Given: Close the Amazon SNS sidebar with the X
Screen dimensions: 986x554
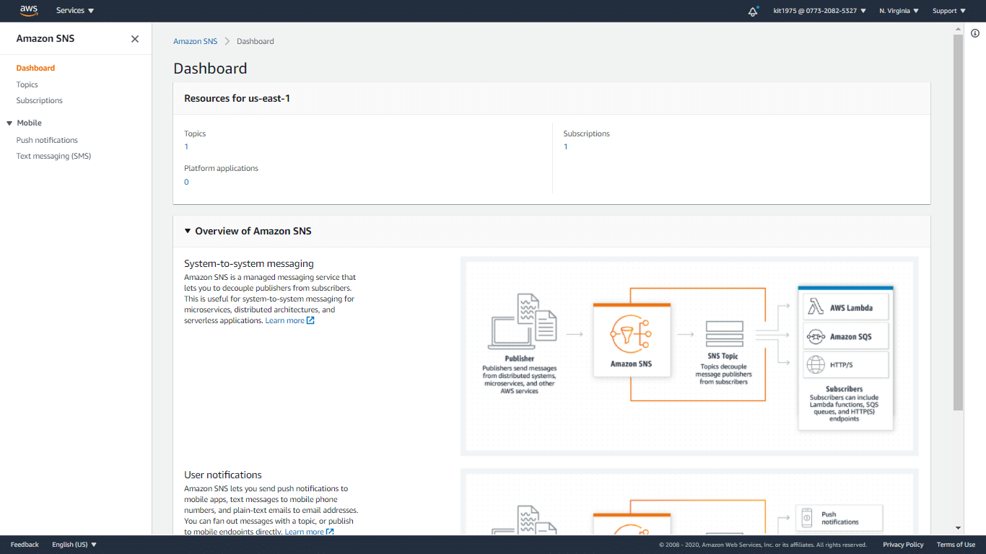Looking at the screenshot, I should pos(134,38).
